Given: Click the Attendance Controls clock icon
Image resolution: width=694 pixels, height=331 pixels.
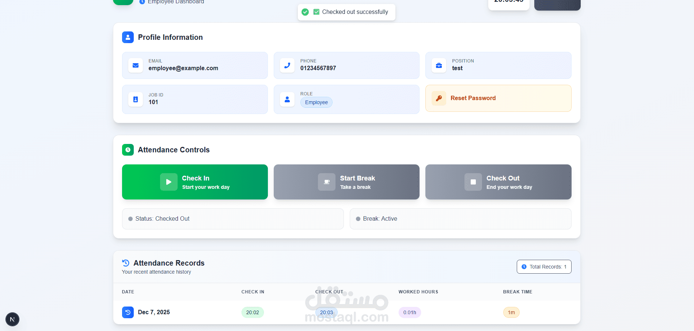Looking at the screenshot, I should pos(128,150).
